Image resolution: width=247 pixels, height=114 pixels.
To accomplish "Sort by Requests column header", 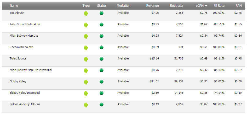I will click(176, 6).
